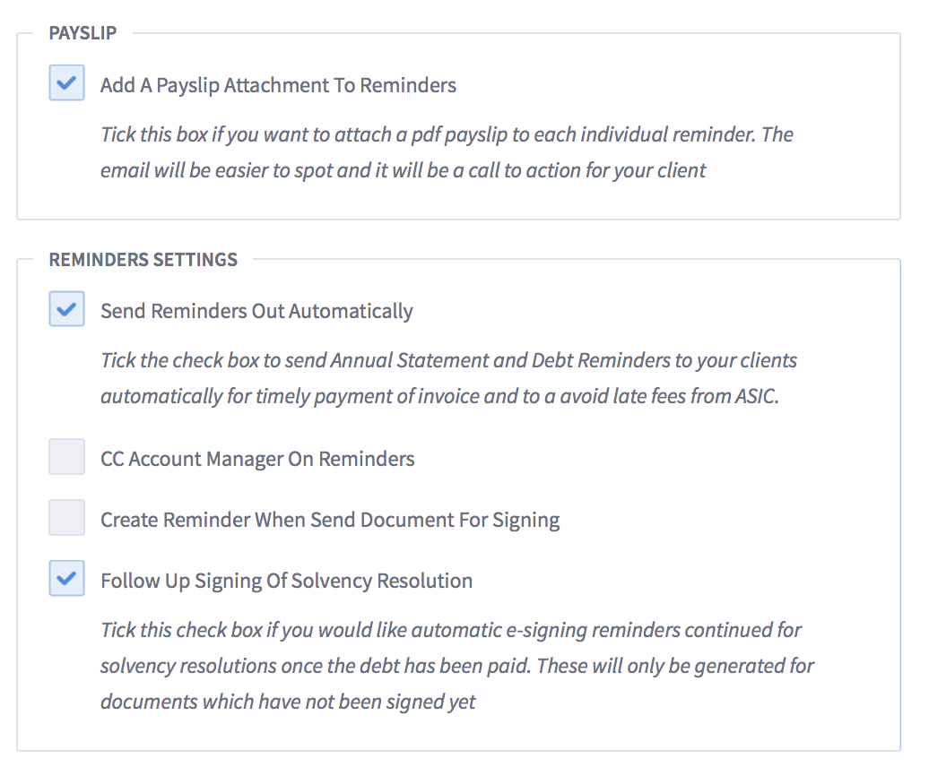The image size is (929, 776).
Task: Click the line 'documents which have not been signed yet'
Action: tap(288, 702)
